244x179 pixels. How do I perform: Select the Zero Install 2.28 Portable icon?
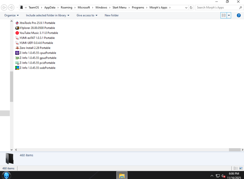[x=17, y=48]
